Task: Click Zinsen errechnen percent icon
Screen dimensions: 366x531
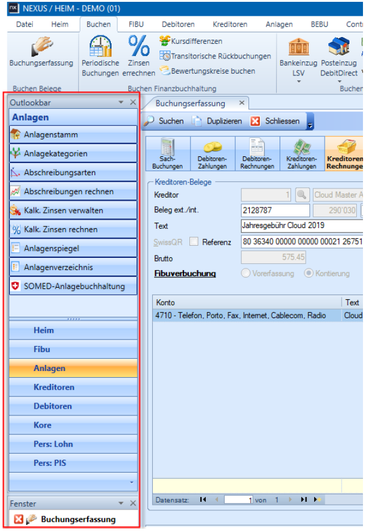Action: click(x=139, y=46)
